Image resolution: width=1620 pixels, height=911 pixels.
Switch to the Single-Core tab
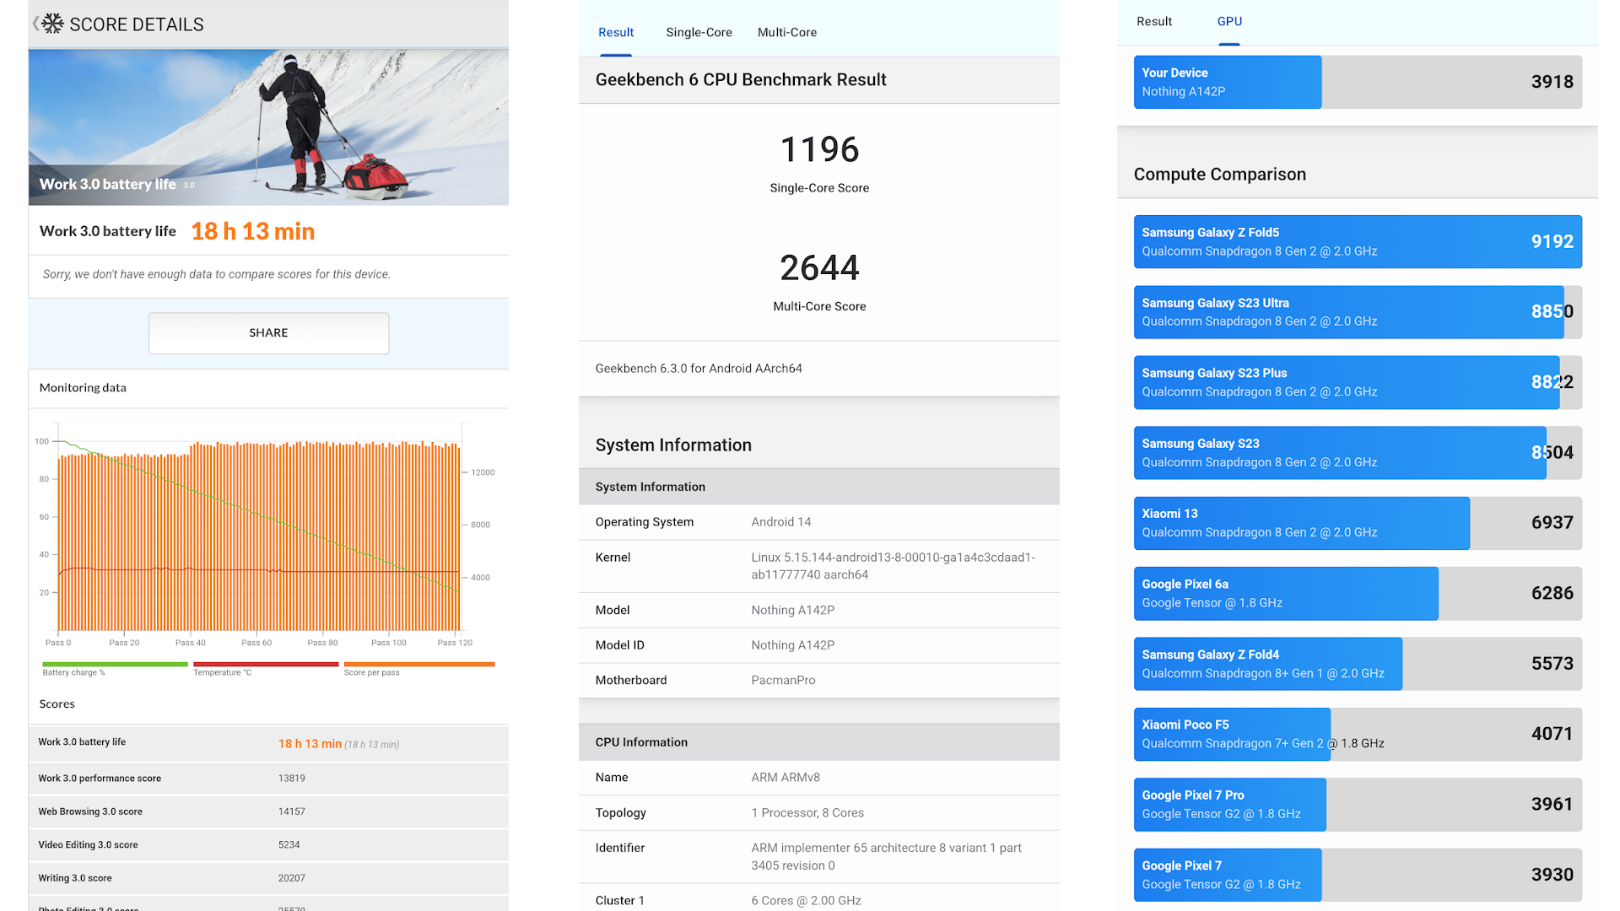[x=699, y=32]
